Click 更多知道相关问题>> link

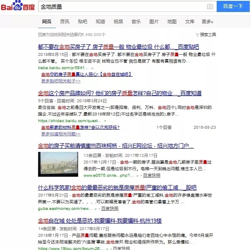point(61,134)
